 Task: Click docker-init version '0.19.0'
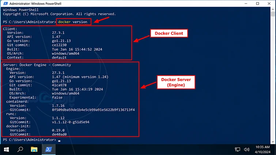[58, 130]
